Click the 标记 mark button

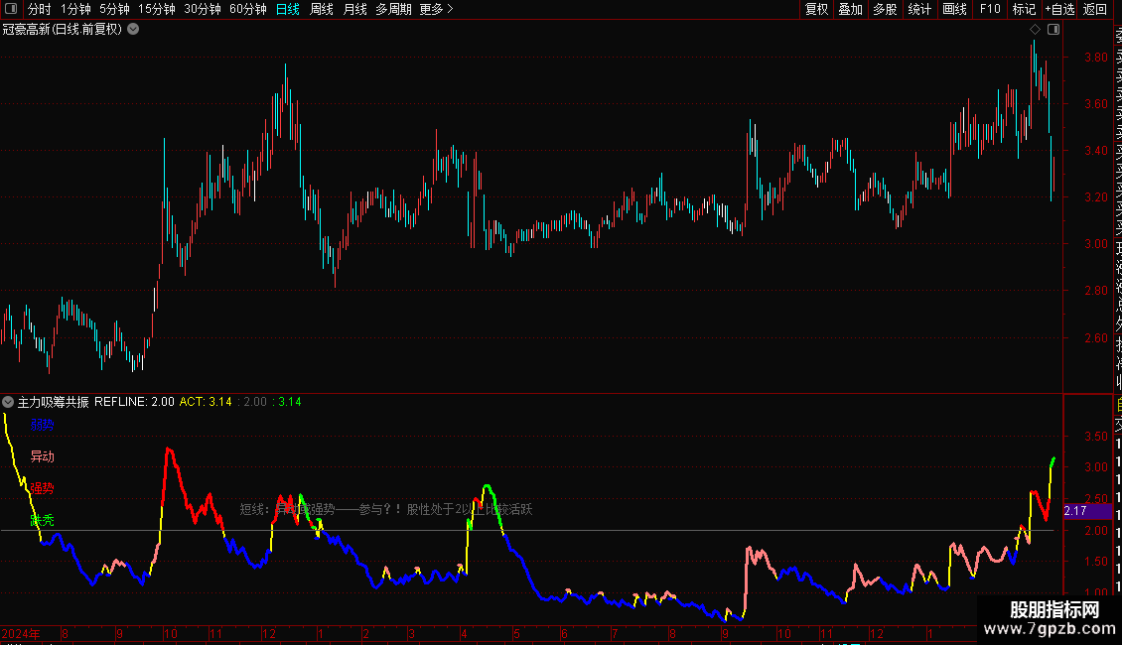(x=1024, y=9)
